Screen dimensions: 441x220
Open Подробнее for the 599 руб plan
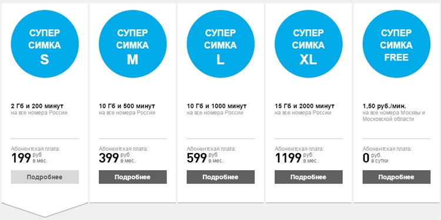(x=220, y=177)
